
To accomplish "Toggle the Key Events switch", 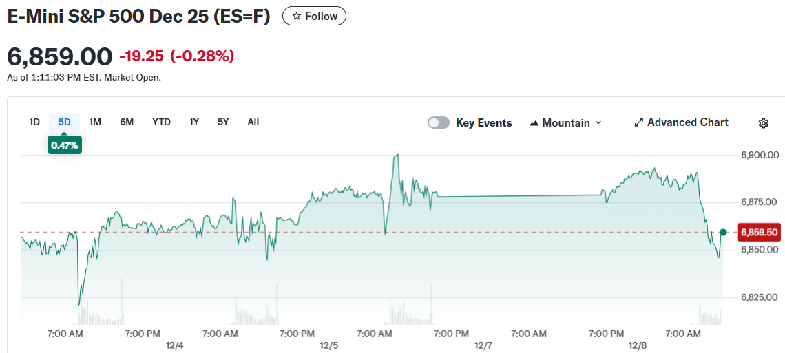I will click(439, 123).
